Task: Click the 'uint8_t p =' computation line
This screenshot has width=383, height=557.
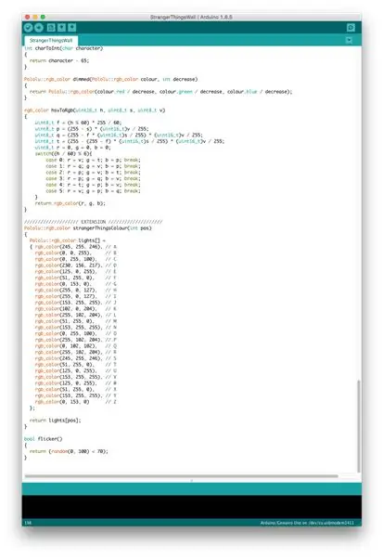Action: point(92,129)
